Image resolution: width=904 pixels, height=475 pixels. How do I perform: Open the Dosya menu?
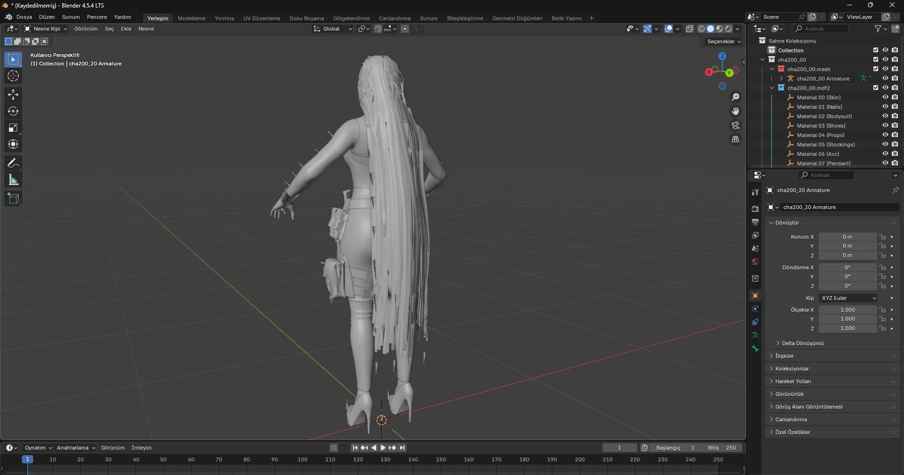[24, 17]
